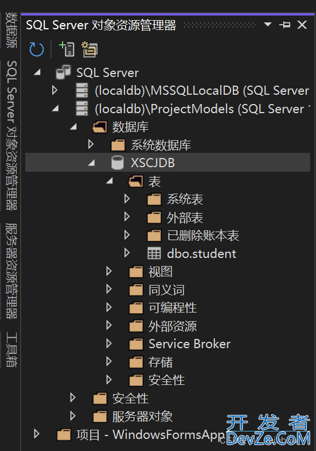Select 已删除账本表 text
The image size is (316, 451).
coord(203,236)
